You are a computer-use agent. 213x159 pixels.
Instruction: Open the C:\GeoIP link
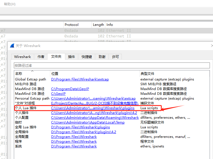pyautogui.click(x=58, y=94)
